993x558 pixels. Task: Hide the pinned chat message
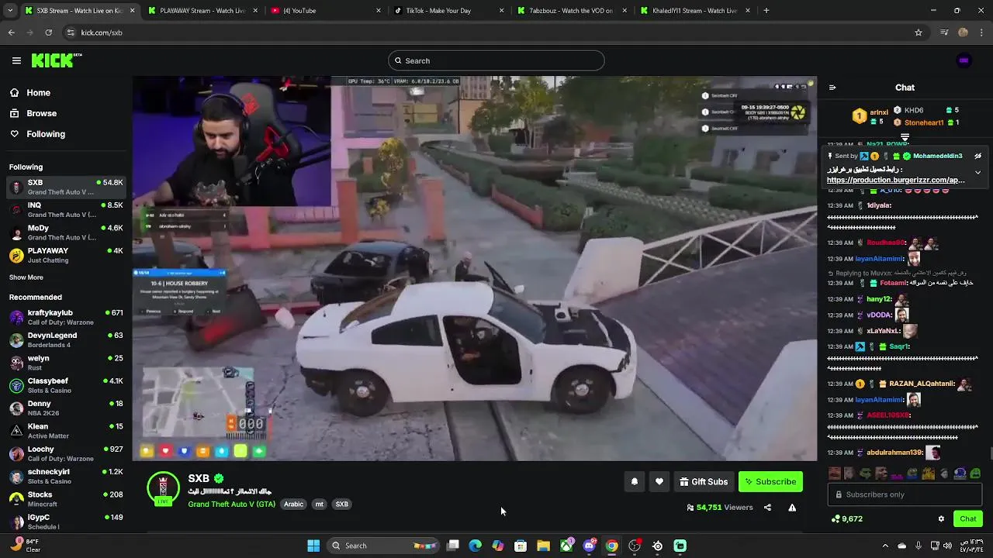point(977,156)
